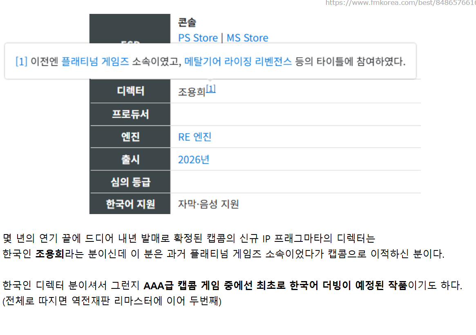Open the PS Store link

[x=198, y=38]
